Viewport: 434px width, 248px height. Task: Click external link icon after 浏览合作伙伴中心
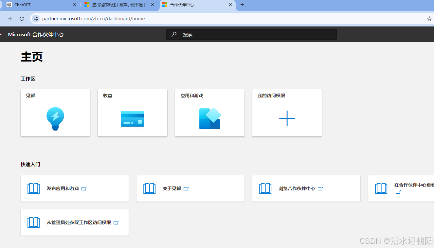pyautogui.click(x=320, y=189)
